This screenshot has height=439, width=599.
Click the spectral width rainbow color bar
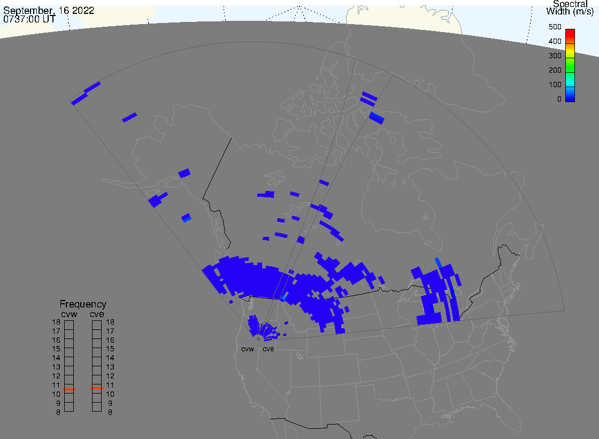pyautogui.click(x=570, y=65)
